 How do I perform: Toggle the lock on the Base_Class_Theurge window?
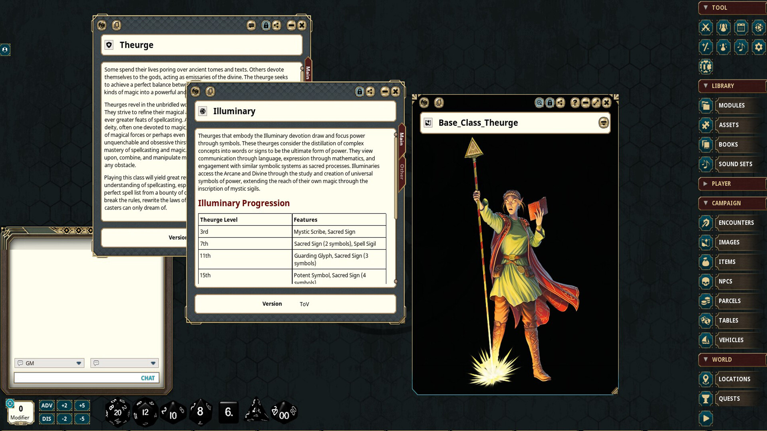[x=550, y=103]
